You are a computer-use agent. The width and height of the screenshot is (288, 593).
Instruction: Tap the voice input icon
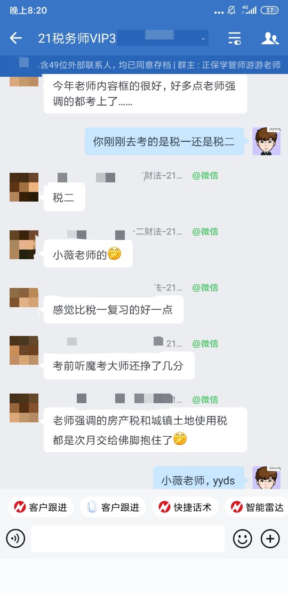[15, 539]
